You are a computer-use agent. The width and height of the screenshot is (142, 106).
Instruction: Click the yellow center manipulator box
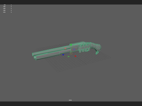tap(71, 53)
